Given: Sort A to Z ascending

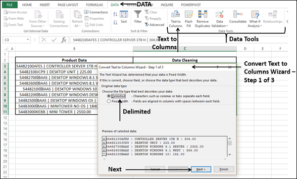Looking at the screenshot, I should point(115,14).
